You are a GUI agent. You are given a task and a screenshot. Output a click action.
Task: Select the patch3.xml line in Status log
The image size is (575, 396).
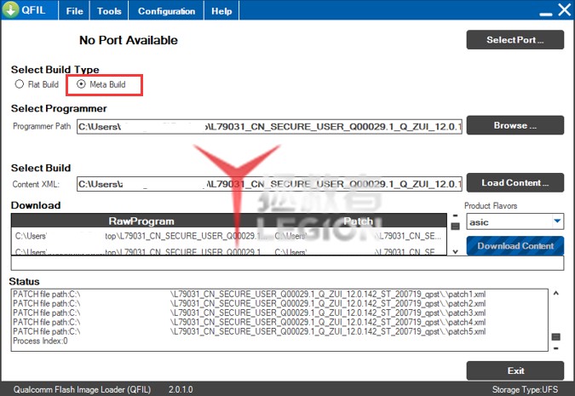[x=250, y=313]
